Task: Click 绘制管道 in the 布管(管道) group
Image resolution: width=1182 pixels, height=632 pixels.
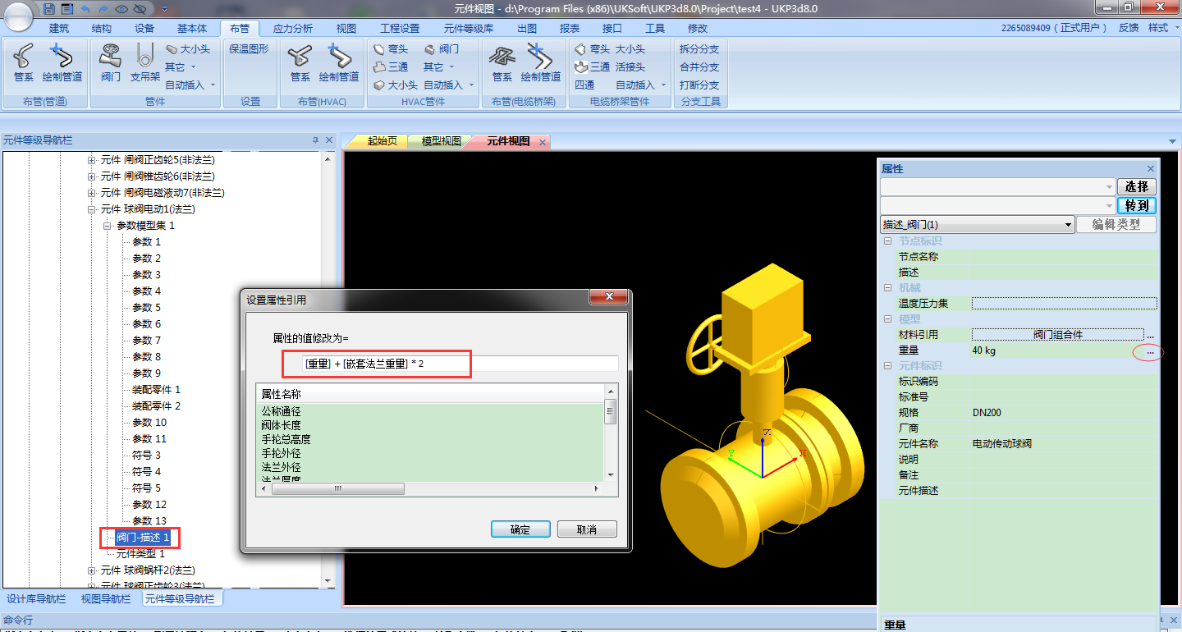Action: (x=62, y=62)
